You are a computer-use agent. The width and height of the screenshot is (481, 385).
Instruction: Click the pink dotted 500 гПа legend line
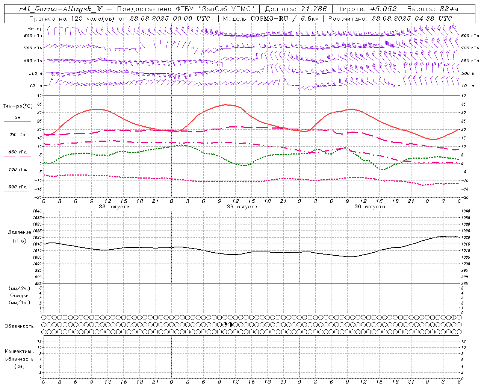point(17,191)
